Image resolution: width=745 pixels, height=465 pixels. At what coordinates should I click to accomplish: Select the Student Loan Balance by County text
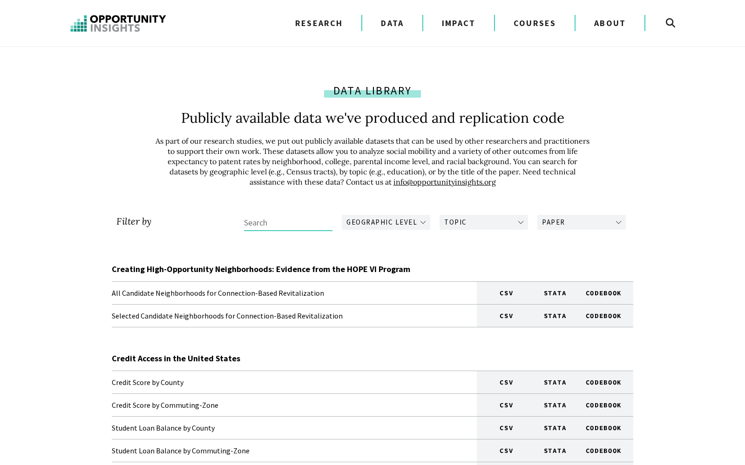[163, 428]
